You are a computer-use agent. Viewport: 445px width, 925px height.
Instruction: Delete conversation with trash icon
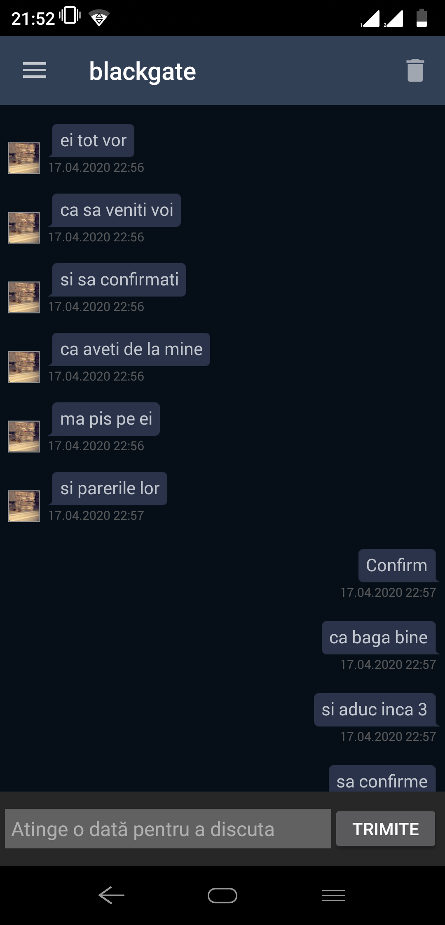click(x=415, y=70)
